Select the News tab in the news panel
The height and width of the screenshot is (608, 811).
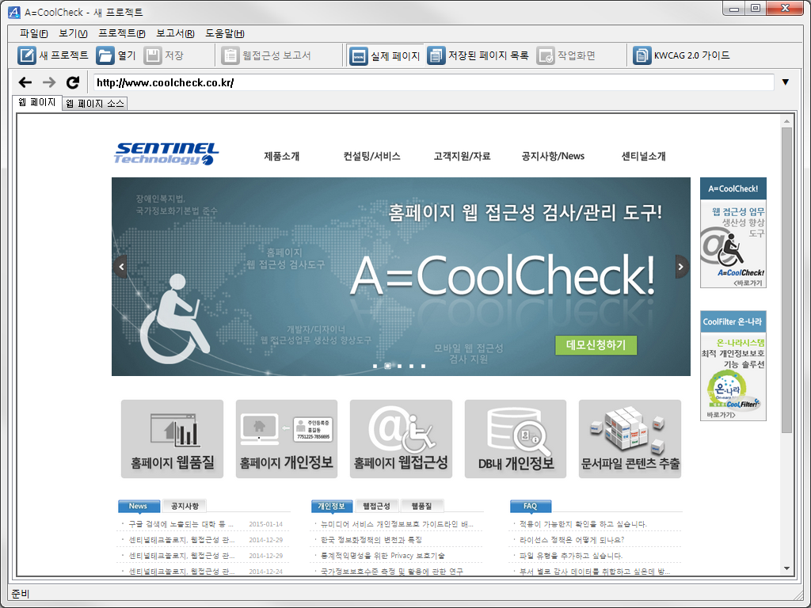pyautogui.click(x=139, y=506)
